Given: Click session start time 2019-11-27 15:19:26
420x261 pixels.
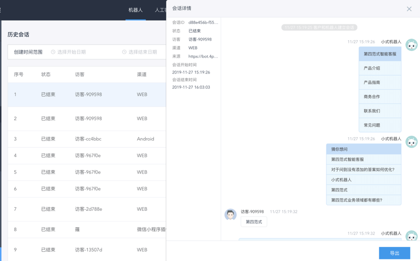Looking at the screenshot, I should 191,72.
